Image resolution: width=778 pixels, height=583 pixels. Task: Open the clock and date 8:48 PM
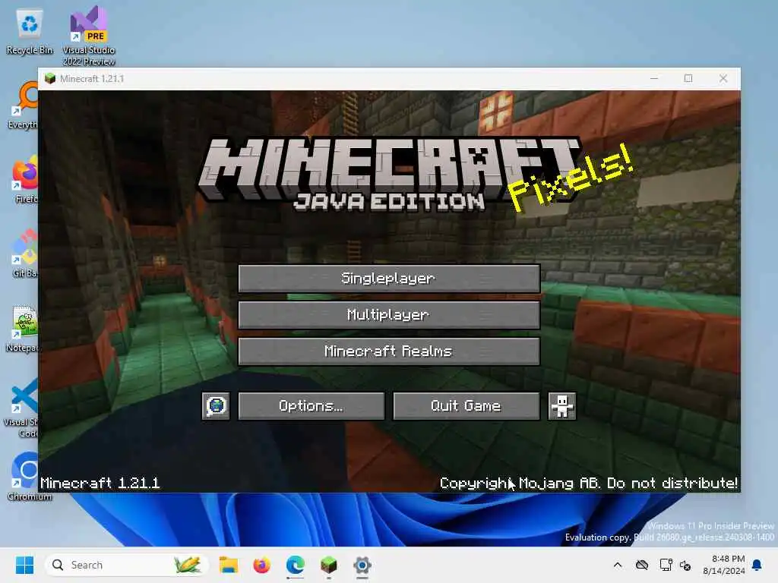(x=724, y=565)
